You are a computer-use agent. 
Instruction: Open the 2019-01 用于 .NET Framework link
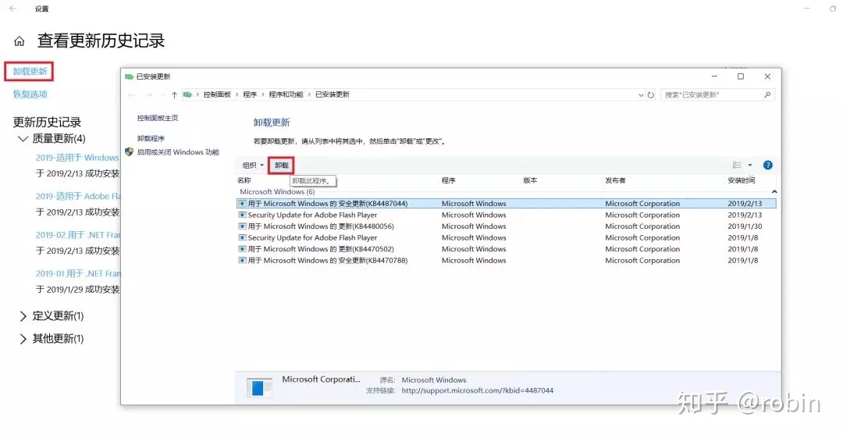point(78,274)
